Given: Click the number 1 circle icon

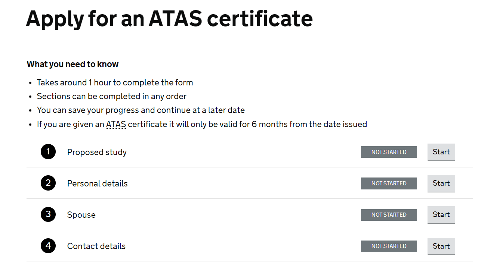Looking at the screenshot, I should 48,152.
